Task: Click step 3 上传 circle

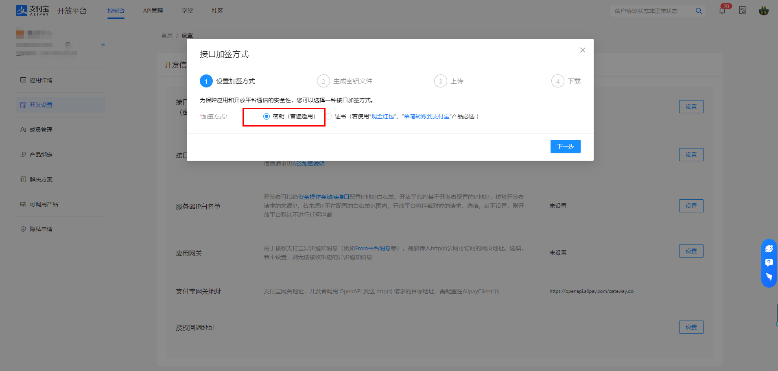Action: pyautogui.click(x=441, y=81)
